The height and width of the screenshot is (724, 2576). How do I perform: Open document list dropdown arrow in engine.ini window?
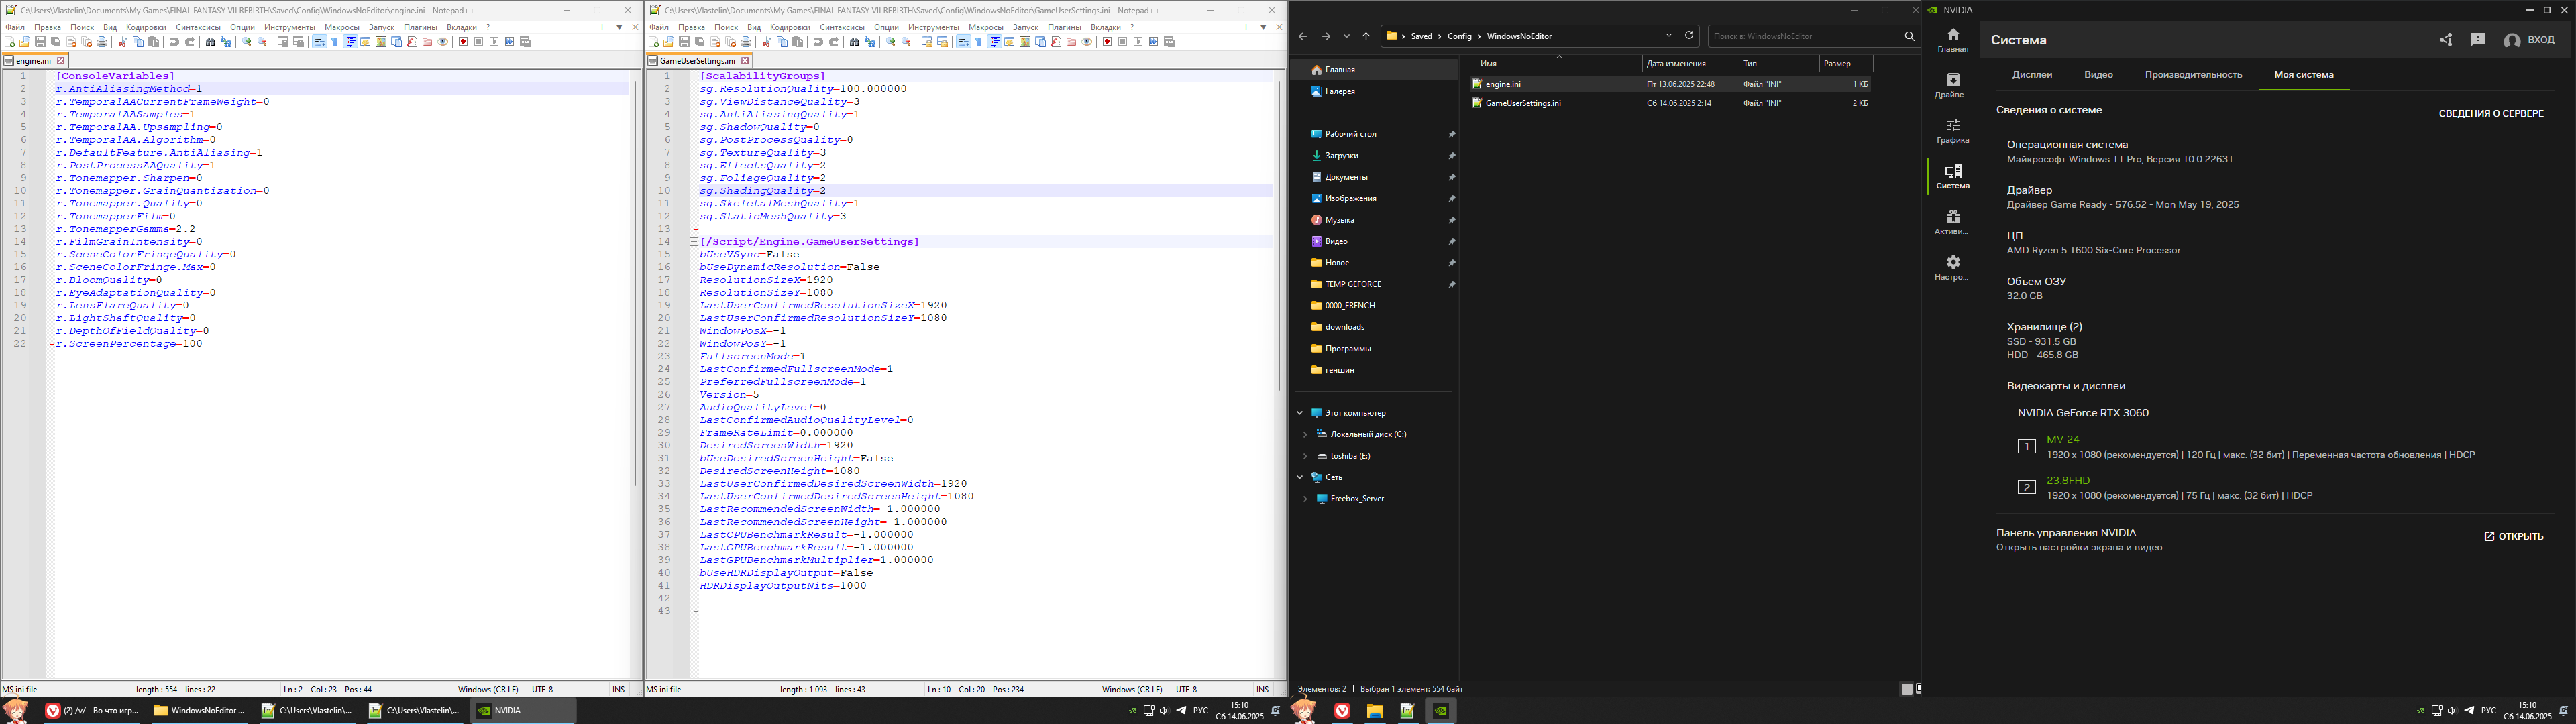619,27
